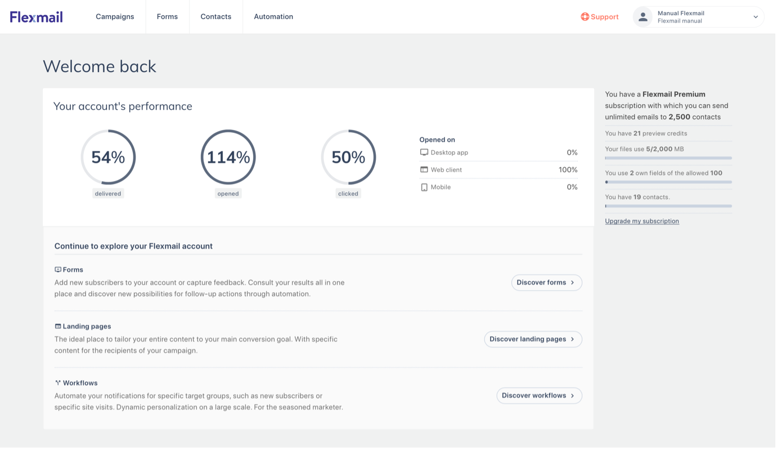This screenshot has width=777, height=450.
Task: Click the Mobile device icon
Action: [x=424, y=187]
